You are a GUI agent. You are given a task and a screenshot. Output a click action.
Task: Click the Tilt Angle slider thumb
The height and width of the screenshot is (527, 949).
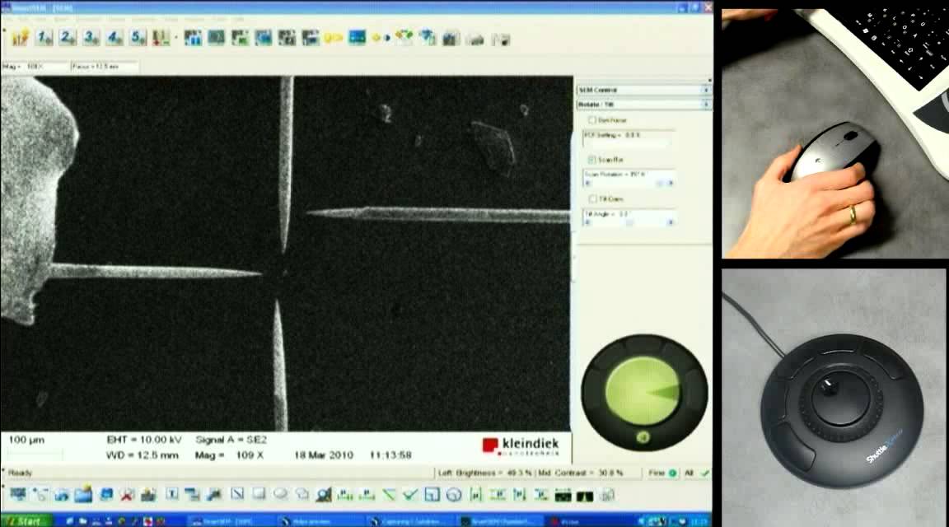click(x=629, y=222)
